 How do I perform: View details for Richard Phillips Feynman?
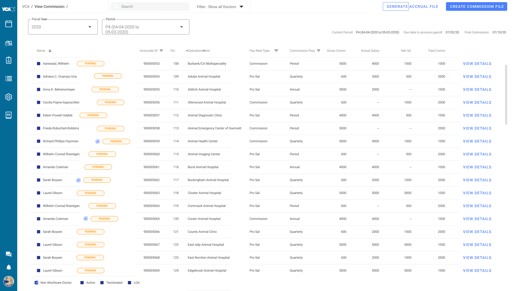[x=477, y=141]
